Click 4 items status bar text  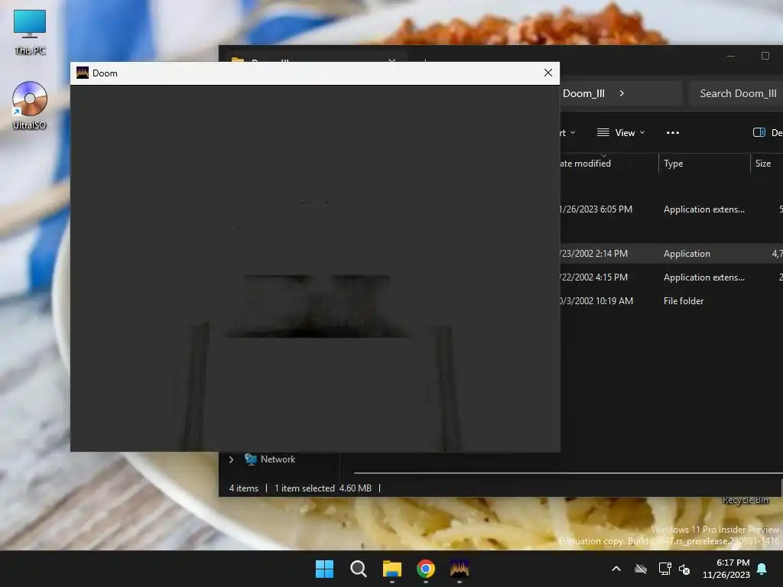click(244, 488)
